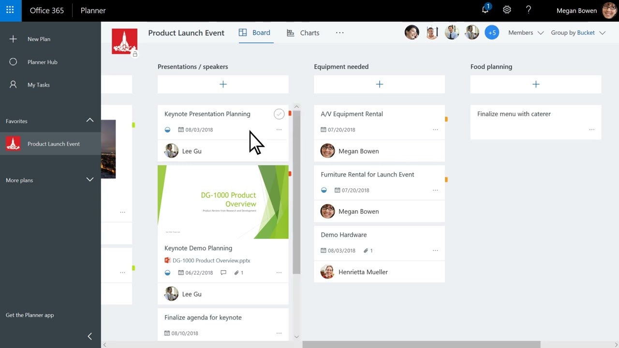Click the red label on Keynote Presentation Planning
Screen dimensions: 619x348
coord(290,114)
